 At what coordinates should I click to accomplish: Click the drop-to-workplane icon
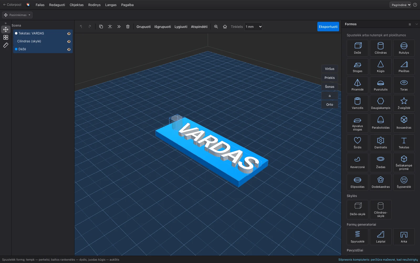(110, 27)
